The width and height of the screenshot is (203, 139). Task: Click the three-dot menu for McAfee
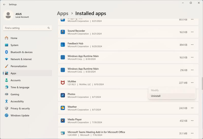point(192,83)
